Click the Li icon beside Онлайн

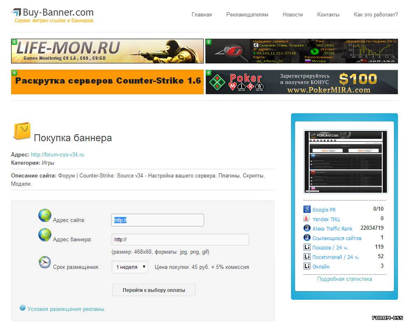[307, 266]
